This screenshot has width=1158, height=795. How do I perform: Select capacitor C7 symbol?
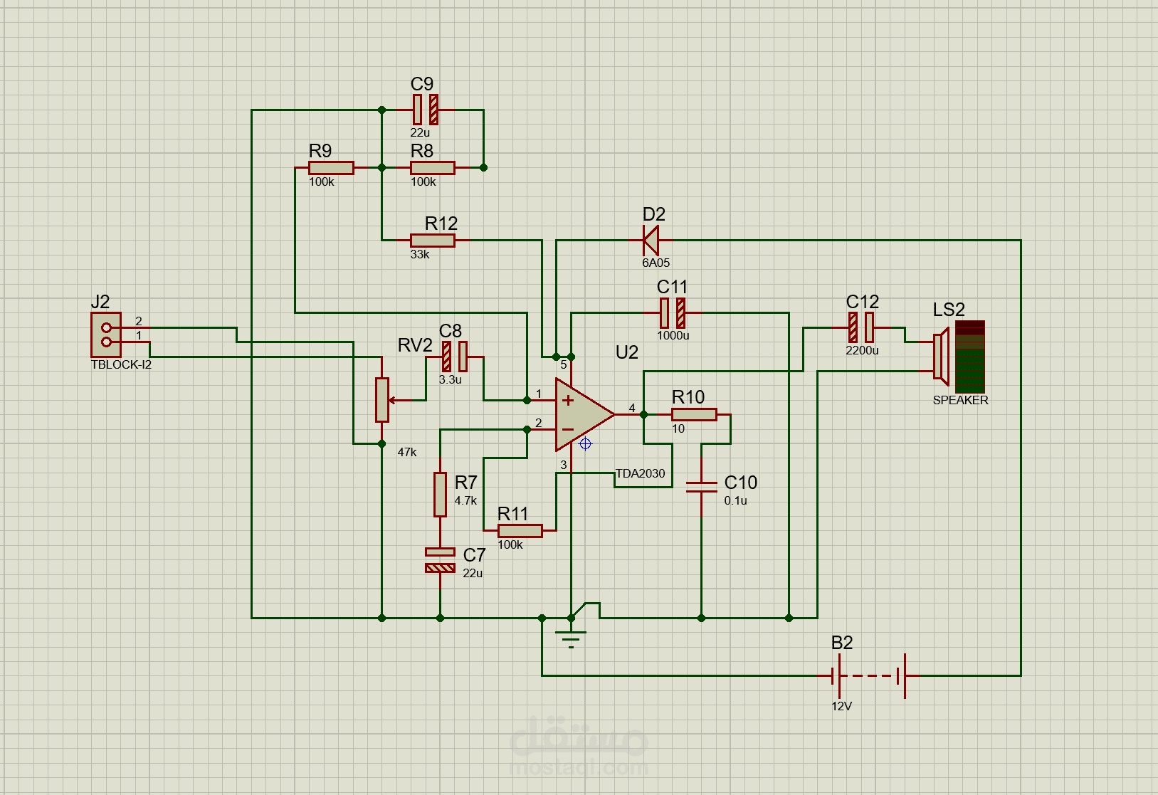pos(440,560)
